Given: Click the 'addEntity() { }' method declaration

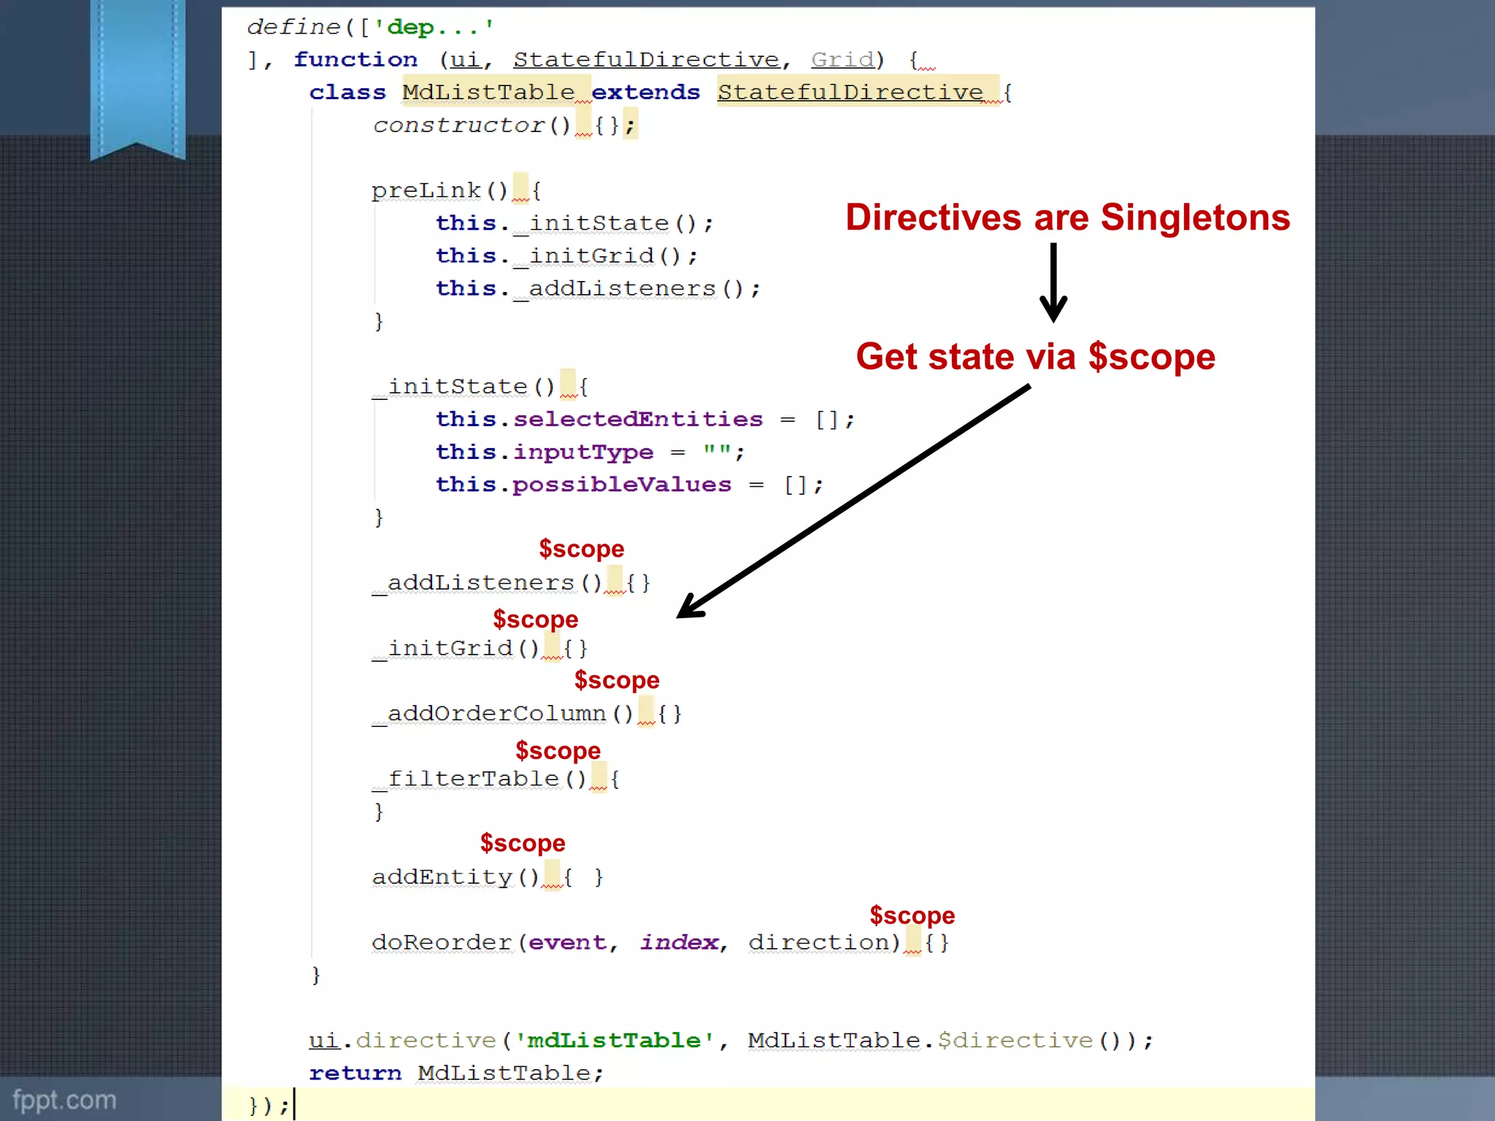Looking at the screenshot, I should 488,877.
